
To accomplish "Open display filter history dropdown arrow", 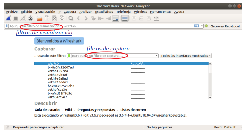I will [202, 26].
